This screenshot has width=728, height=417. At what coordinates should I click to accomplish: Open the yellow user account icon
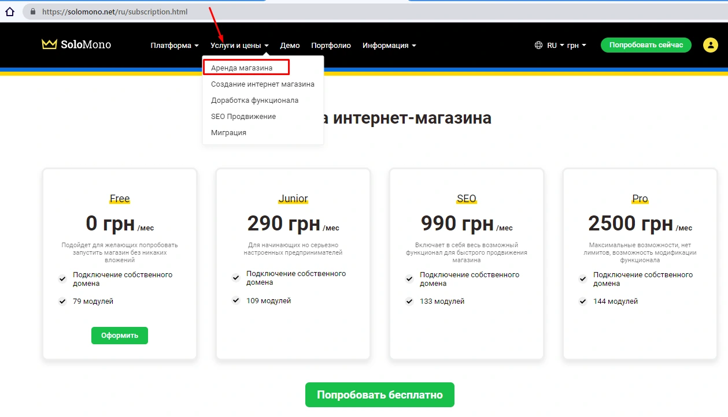click(x=710, y=45)
